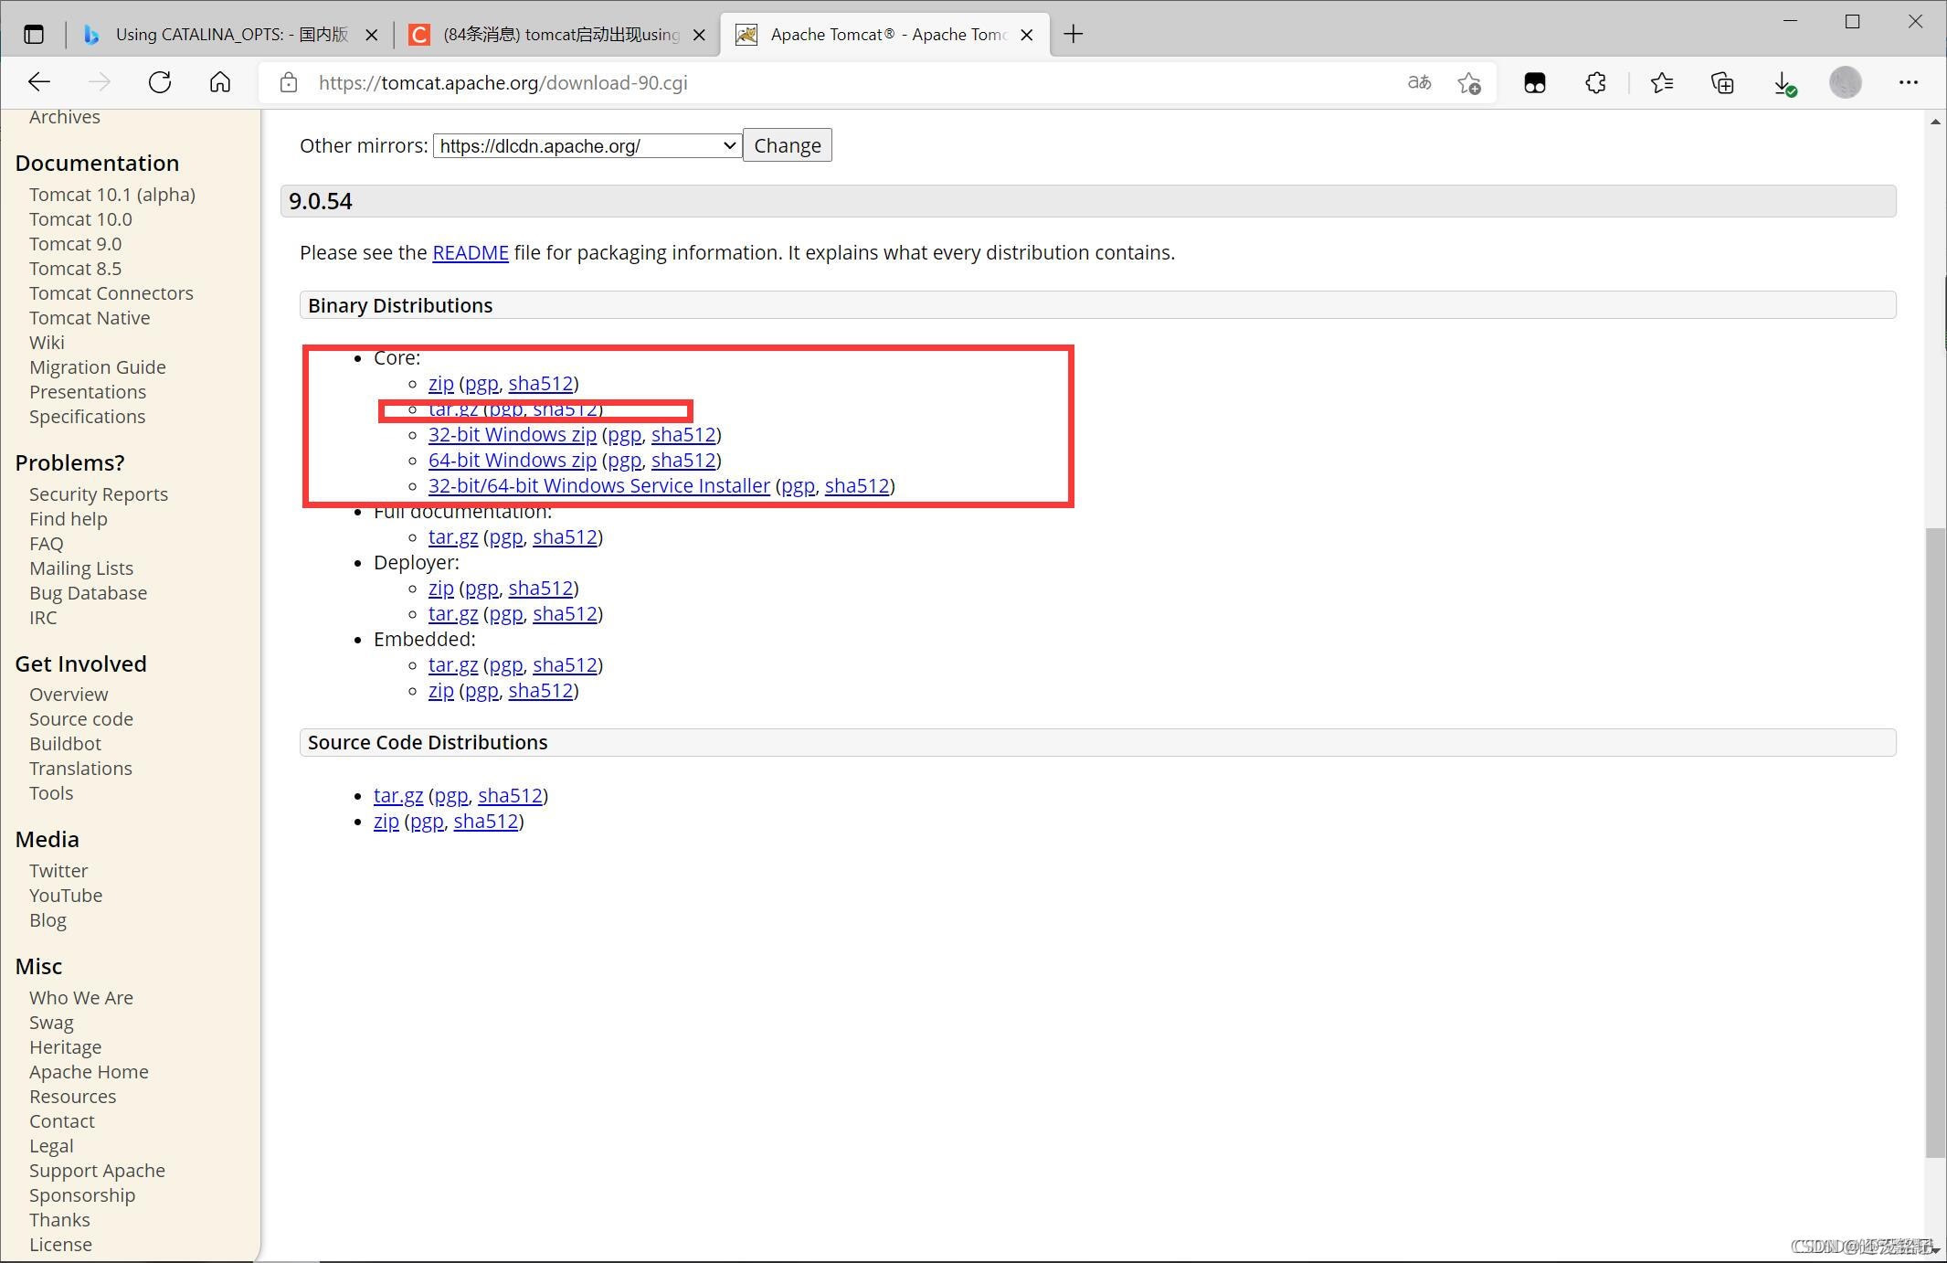The width and height of the screenshot is (1947, 1263).
Task: Open the dark extension icon in toolbar
Action: click(1535, 82)
